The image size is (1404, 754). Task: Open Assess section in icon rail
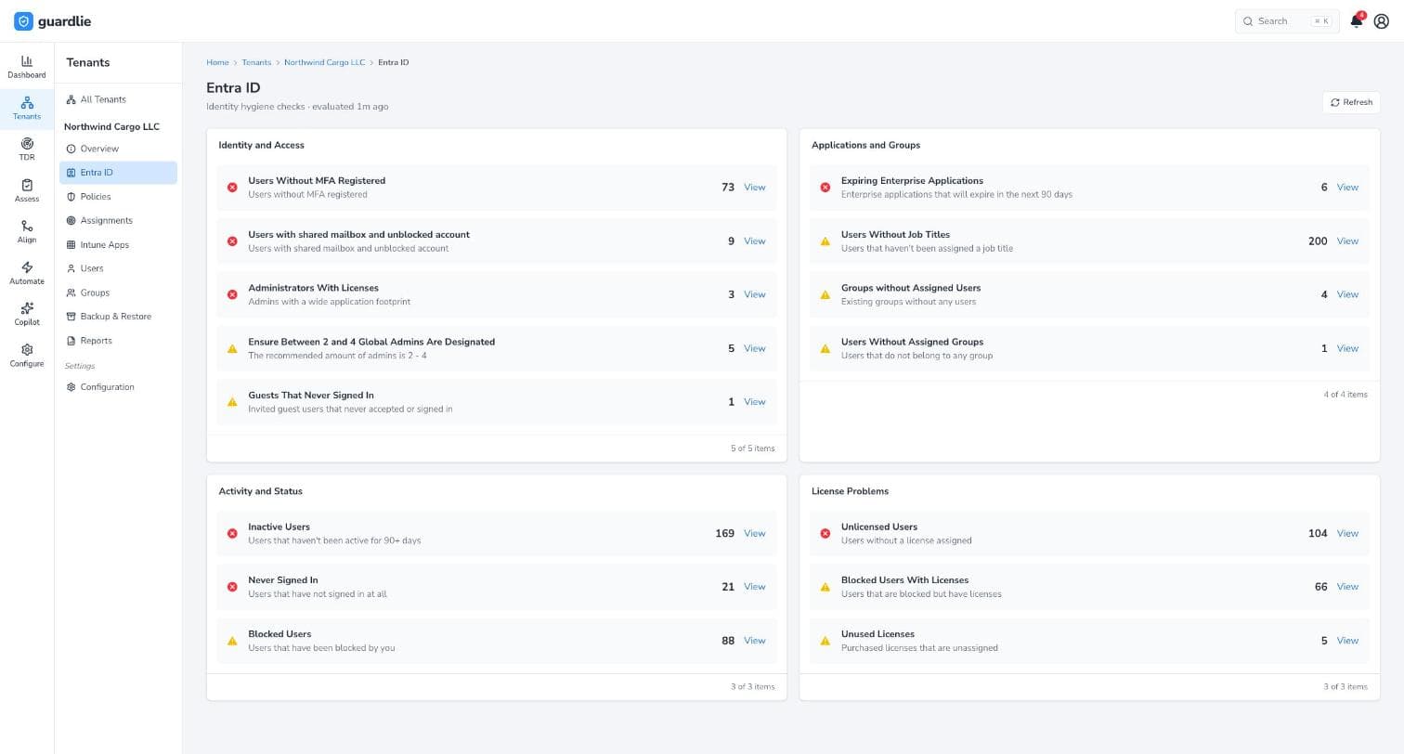click(x=27, y=190)
